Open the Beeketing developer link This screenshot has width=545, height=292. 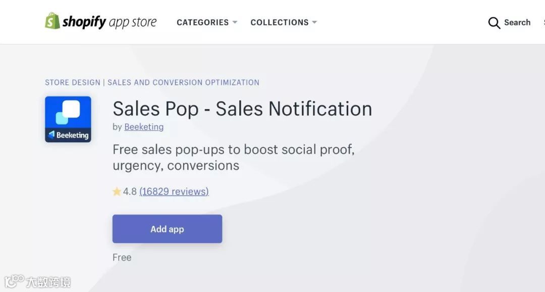click(144, 127)
